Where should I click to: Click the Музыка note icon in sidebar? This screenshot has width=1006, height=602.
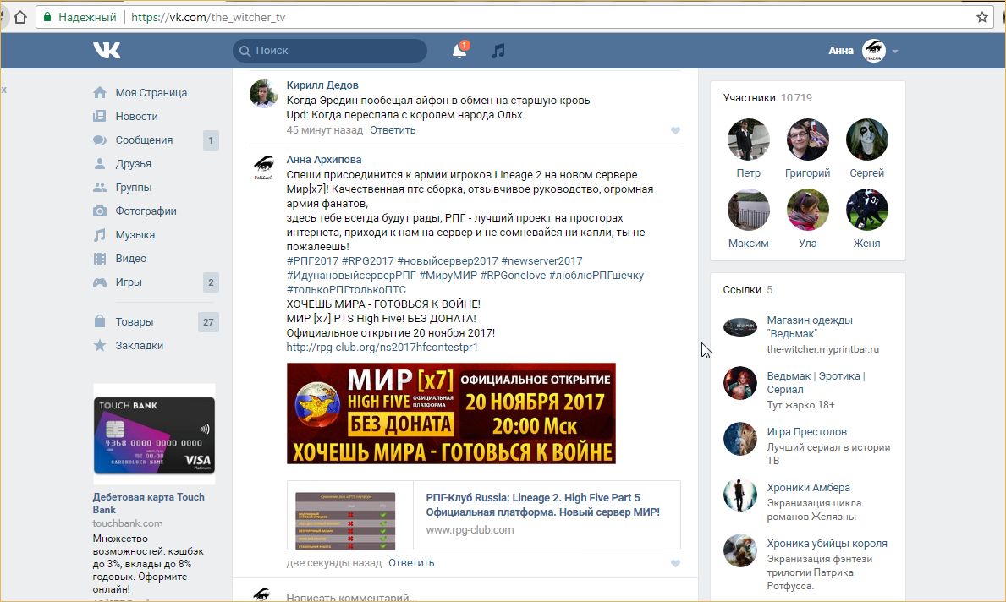coord(100,235)
